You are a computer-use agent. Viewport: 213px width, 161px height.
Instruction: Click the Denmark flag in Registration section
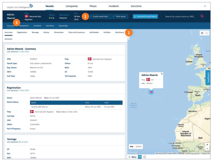point(32,111)
